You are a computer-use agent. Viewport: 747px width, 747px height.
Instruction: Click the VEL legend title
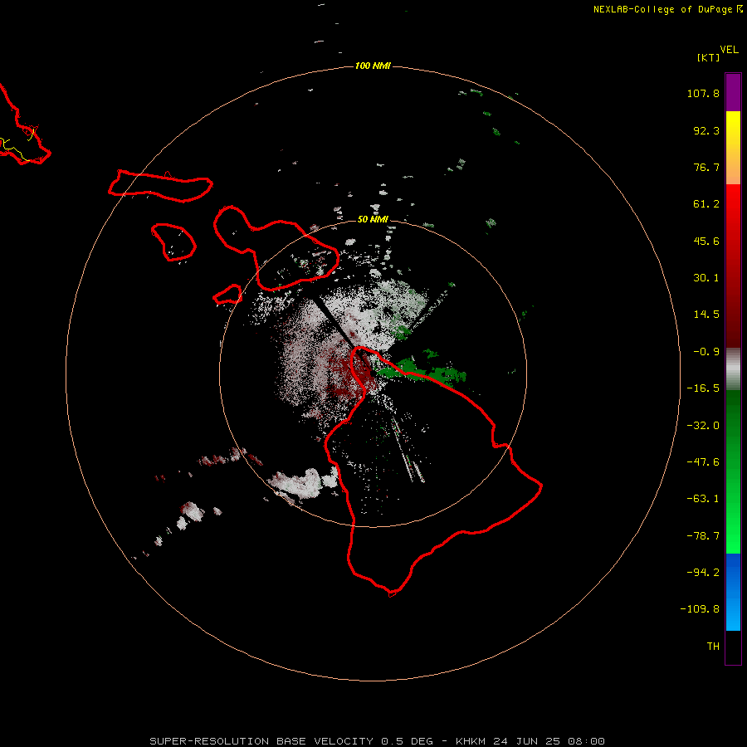[729, 50]
